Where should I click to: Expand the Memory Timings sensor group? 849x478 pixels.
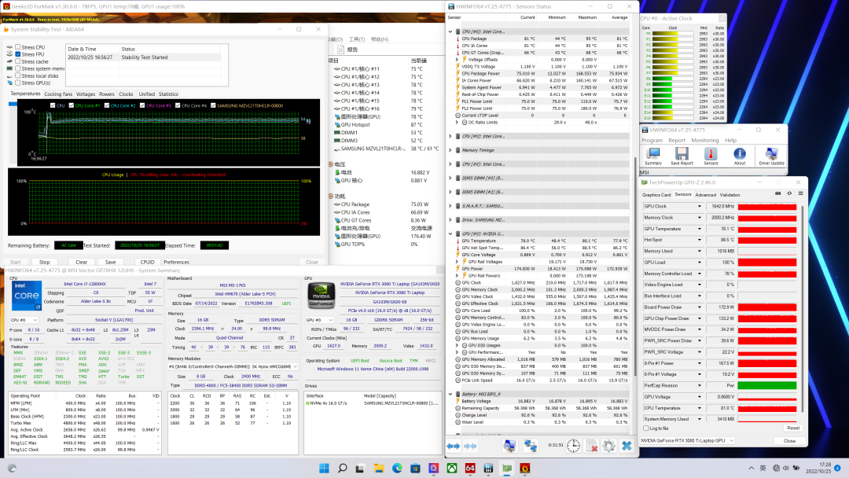pos(450,150)
